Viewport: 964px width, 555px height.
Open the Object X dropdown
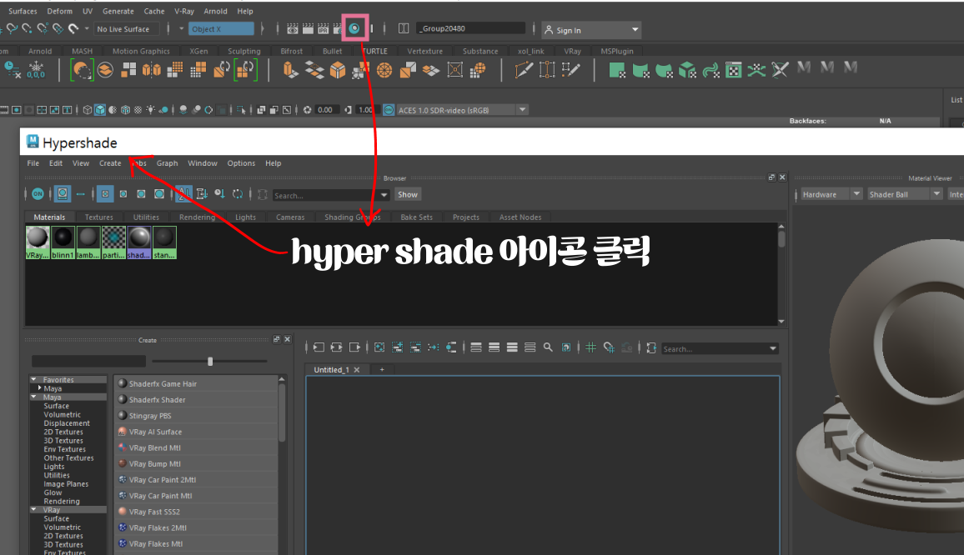pyautogui.click(x=221, y=29)
